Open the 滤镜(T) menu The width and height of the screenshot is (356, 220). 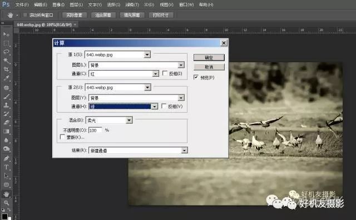132,4
